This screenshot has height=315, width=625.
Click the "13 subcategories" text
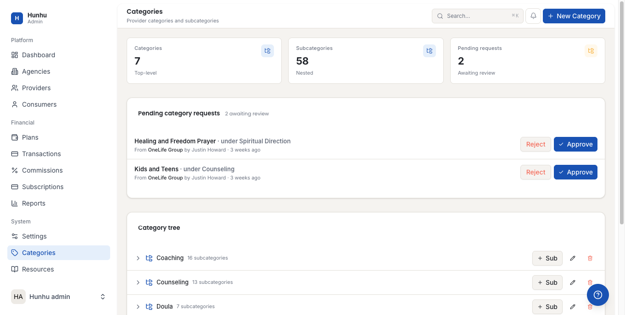point(212,282)
